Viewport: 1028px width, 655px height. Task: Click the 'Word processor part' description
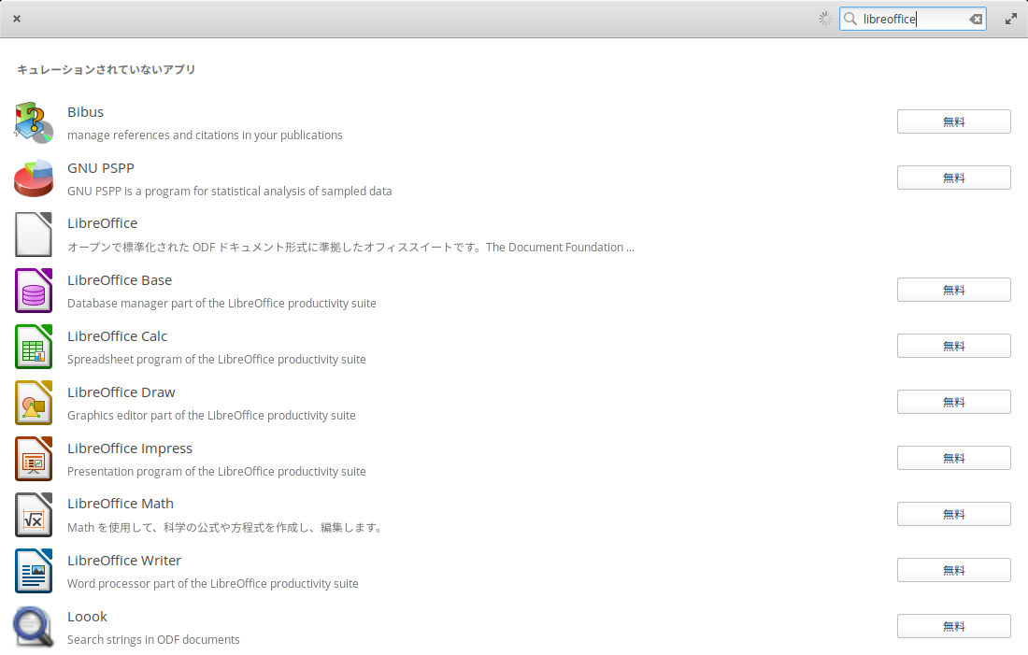(x=212, y=584)
